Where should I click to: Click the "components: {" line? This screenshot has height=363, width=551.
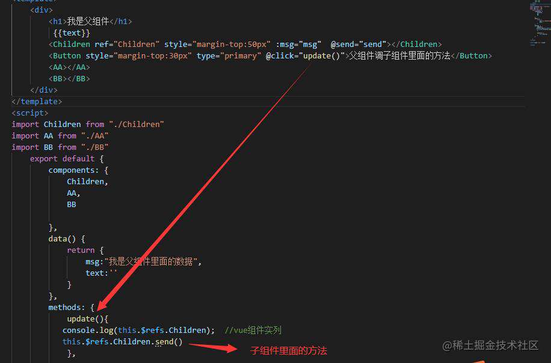tap(78, 170)
